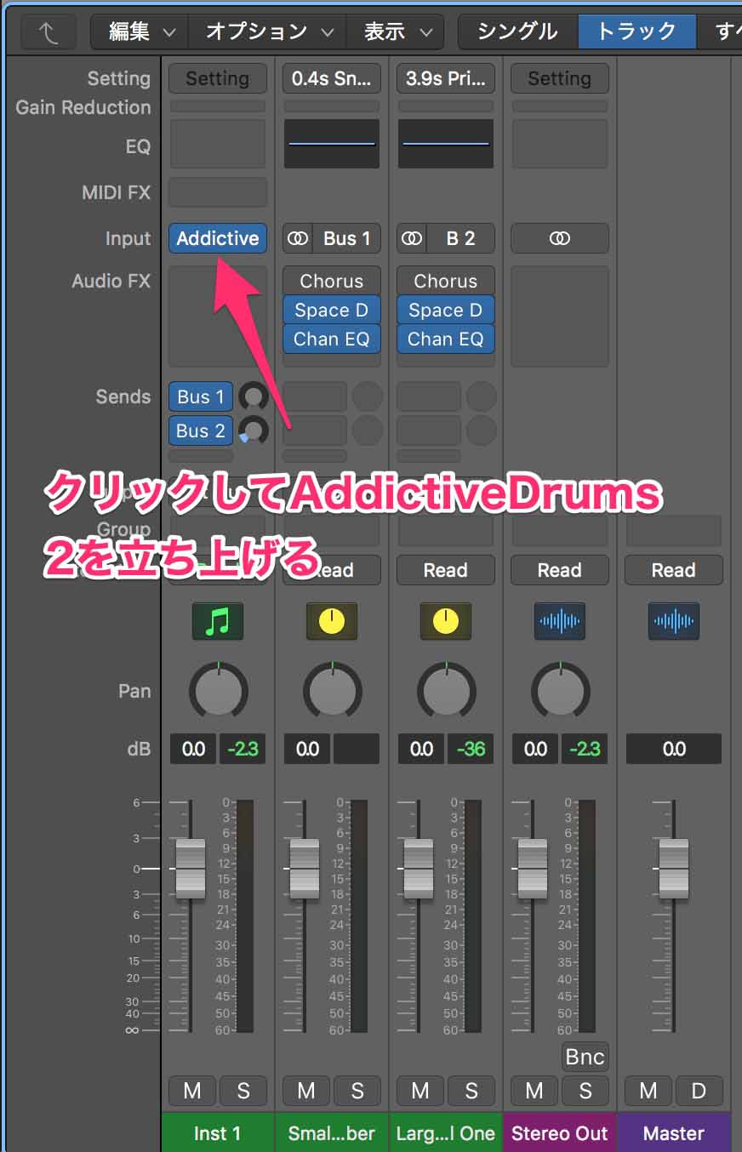Click the back arrow icon in the mixer toolbar
Screen dimensions: 742x1152
pyautogui.click(x=49, y=32)
